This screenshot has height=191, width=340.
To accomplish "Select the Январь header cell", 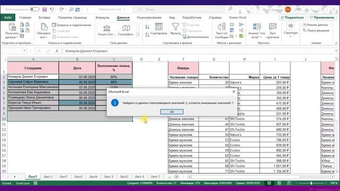I will click(x=183, y=68).
